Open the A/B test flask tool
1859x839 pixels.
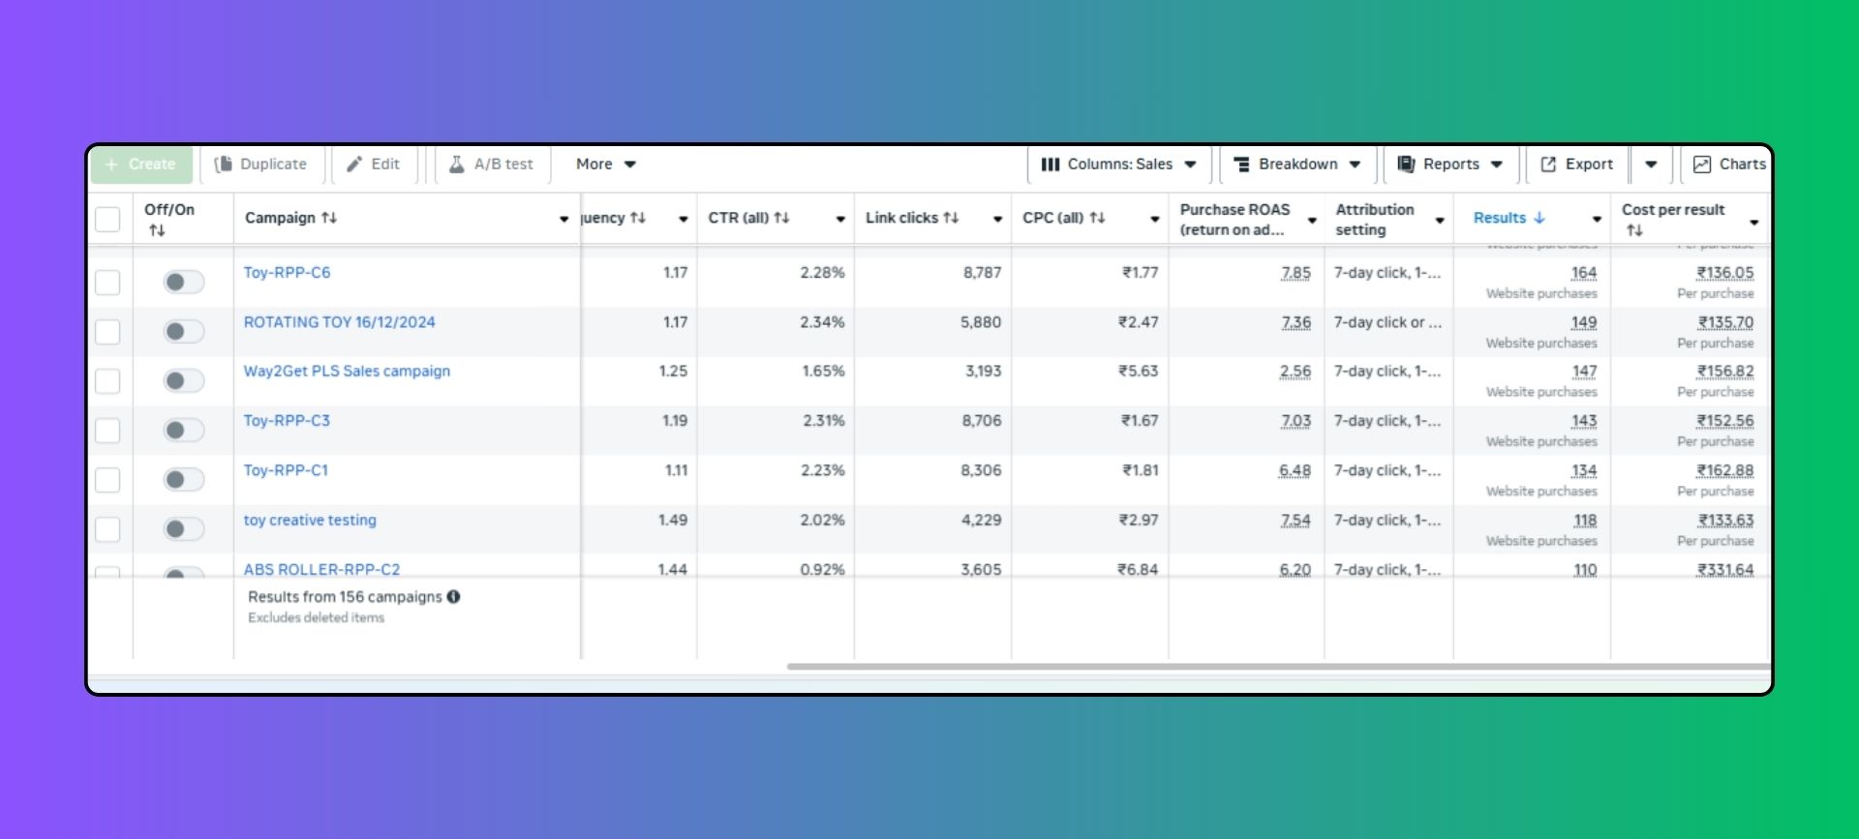tap(457, 165)
